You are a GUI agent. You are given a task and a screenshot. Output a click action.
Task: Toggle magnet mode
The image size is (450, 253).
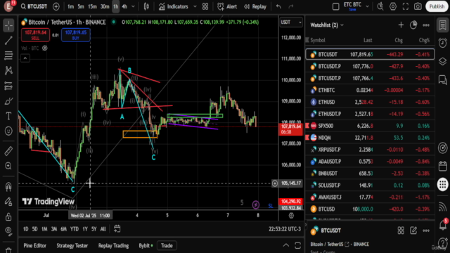(x=8, y=186)
